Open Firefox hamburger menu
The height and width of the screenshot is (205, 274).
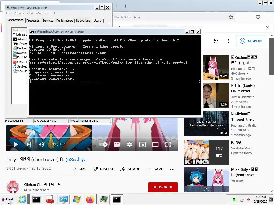coord(268,17)
